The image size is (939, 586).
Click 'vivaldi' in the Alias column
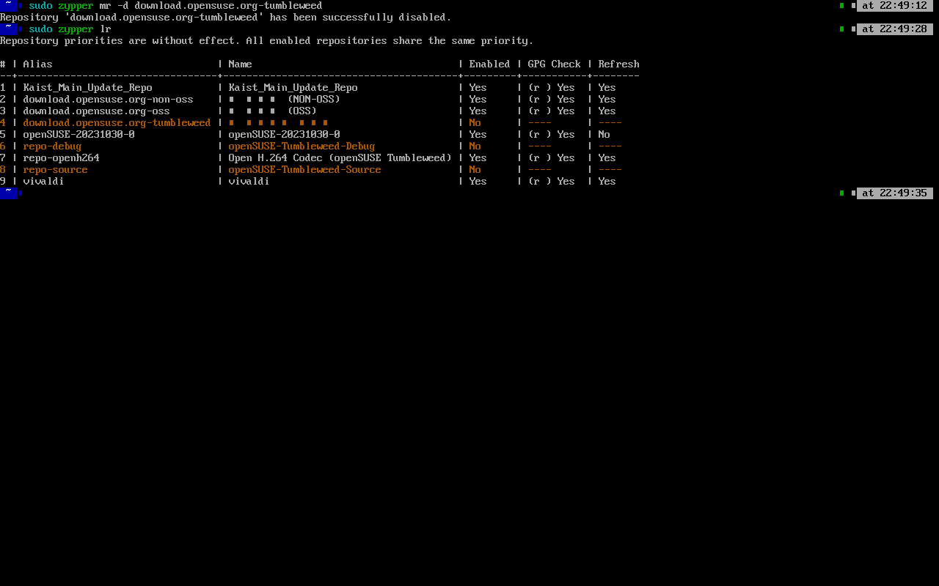point(44,182)
